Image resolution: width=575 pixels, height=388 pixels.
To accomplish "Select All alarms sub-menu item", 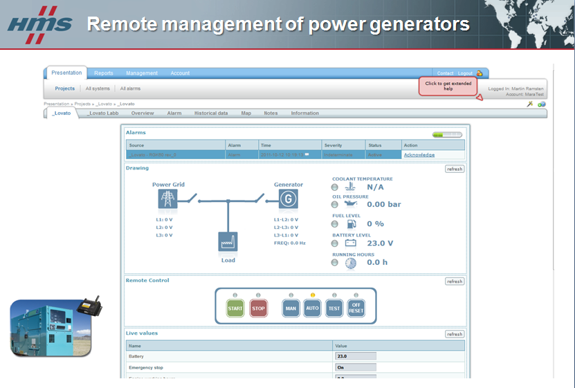I will [130, 89].
